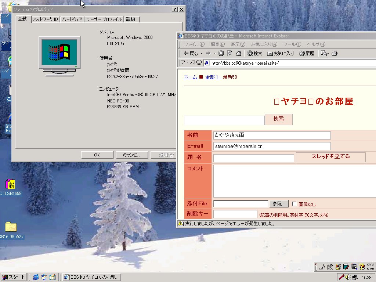Launch Internet Explorer from quick launch
Viewport: 376px width, 282px height.
[36, 277]
